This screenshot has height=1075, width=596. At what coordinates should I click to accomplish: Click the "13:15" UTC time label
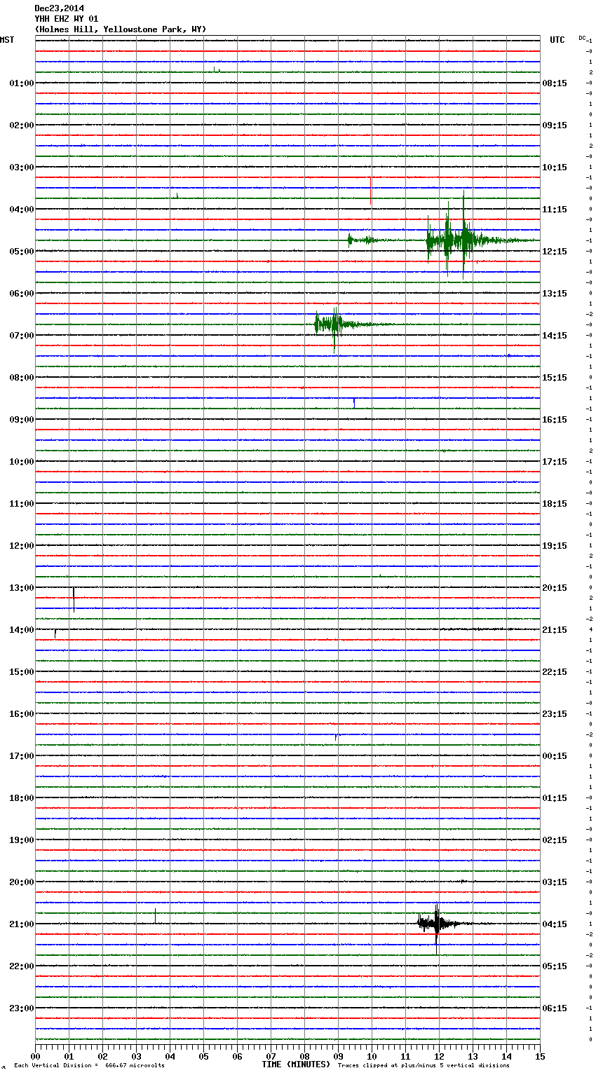click(x=555, y=294)
